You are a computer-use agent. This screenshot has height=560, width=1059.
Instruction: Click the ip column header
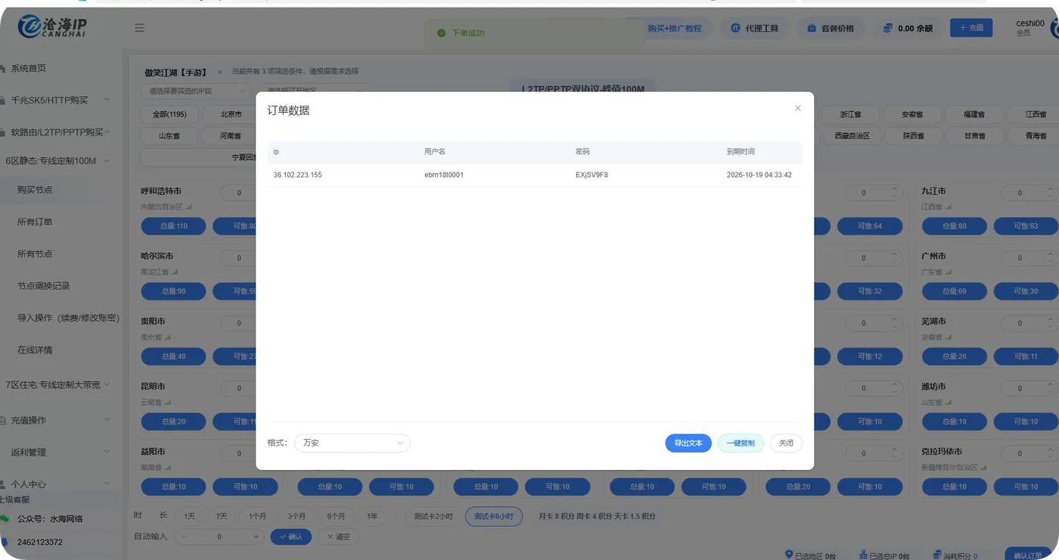pos(276,152)
